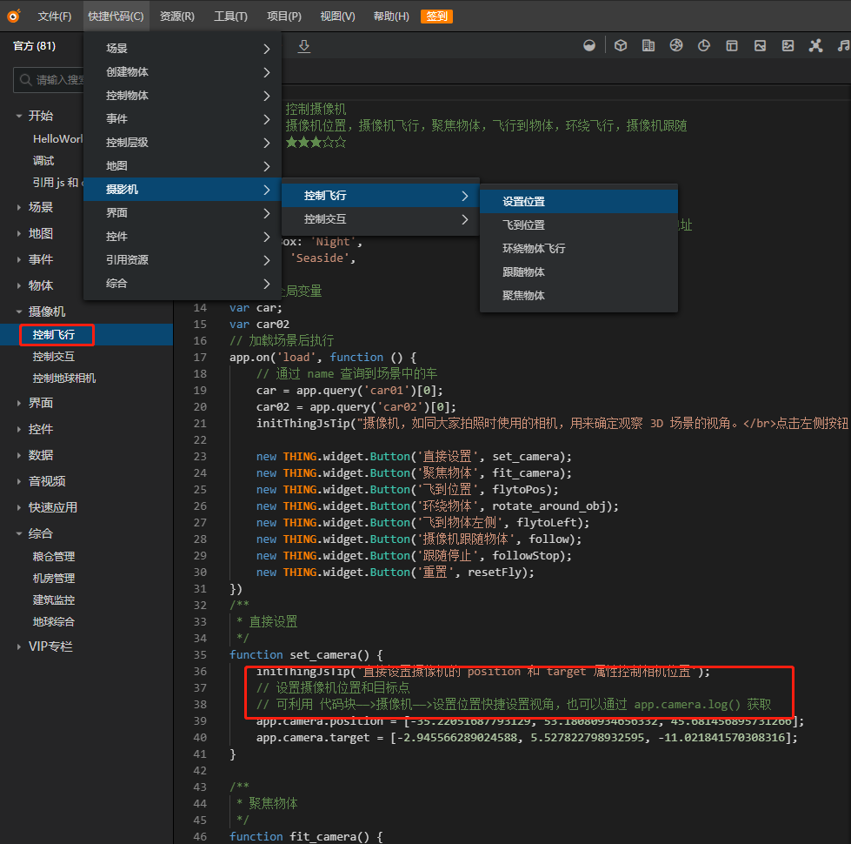Choose 跟随物体 from the submenu
The width and height of the screenshot is (851, 844).
point(579,271)
